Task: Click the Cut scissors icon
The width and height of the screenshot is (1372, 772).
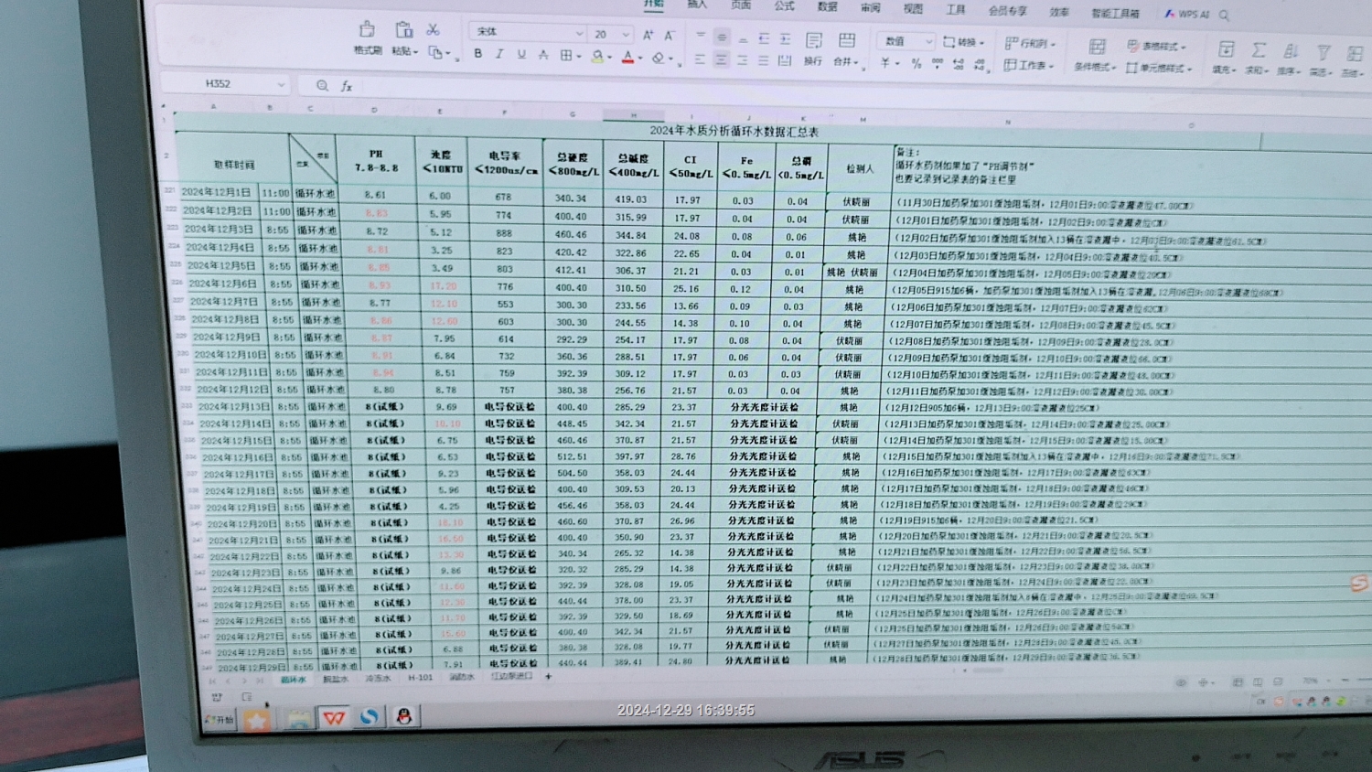Action: tap(434, 30)
